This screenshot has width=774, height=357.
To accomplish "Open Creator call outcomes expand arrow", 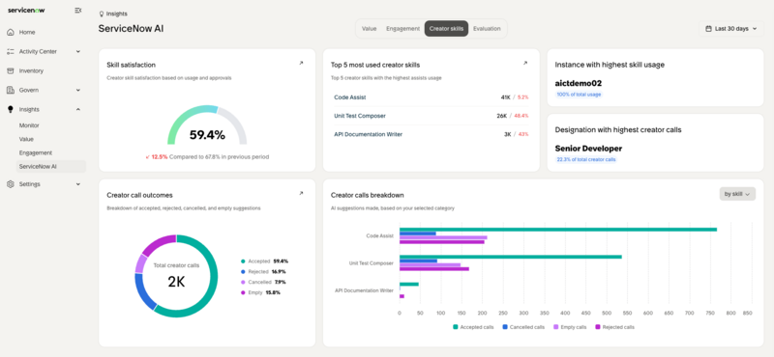I will [301, 194].
